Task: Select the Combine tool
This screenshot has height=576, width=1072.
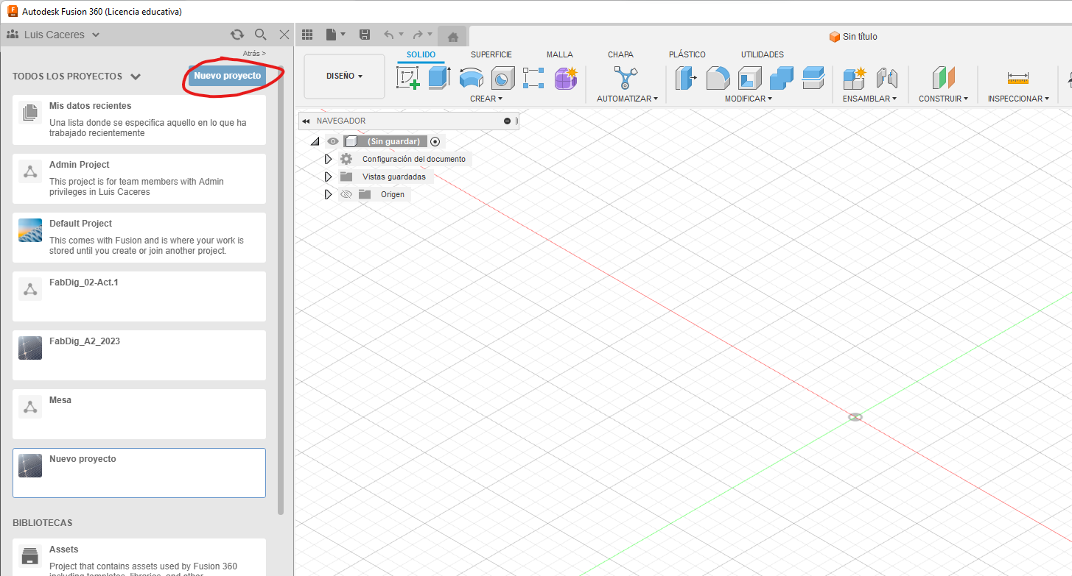Action: (x=781, y=78)
